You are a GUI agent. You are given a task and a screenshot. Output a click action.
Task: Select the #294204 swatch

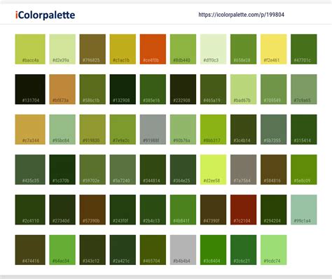tap(274, 210)
